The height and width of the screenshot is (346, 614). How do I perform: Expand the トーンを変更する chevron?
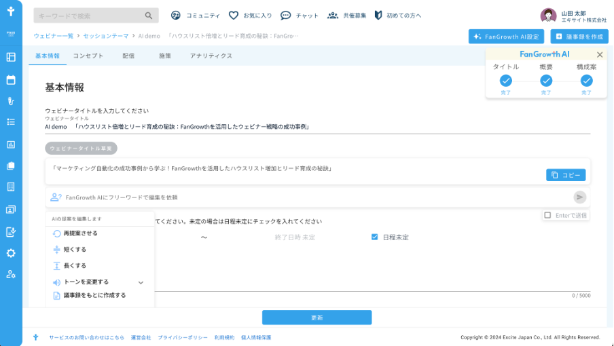click(141, 282)
